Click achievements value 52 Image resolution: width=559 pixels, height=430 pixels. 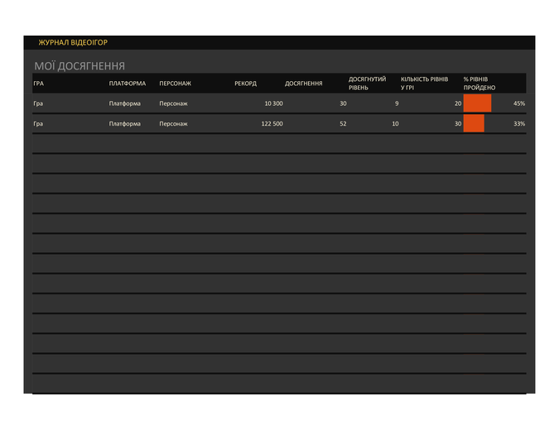pyautogui.click(x=343, y=124)
